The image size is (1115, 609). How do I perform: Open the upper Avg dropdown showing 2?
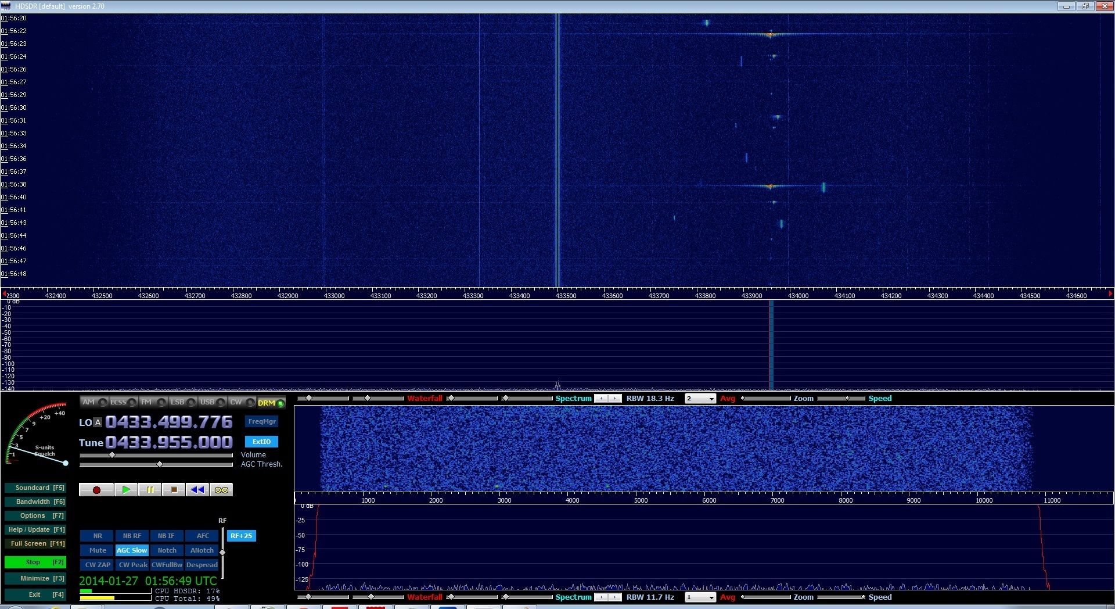click(700, 399)
